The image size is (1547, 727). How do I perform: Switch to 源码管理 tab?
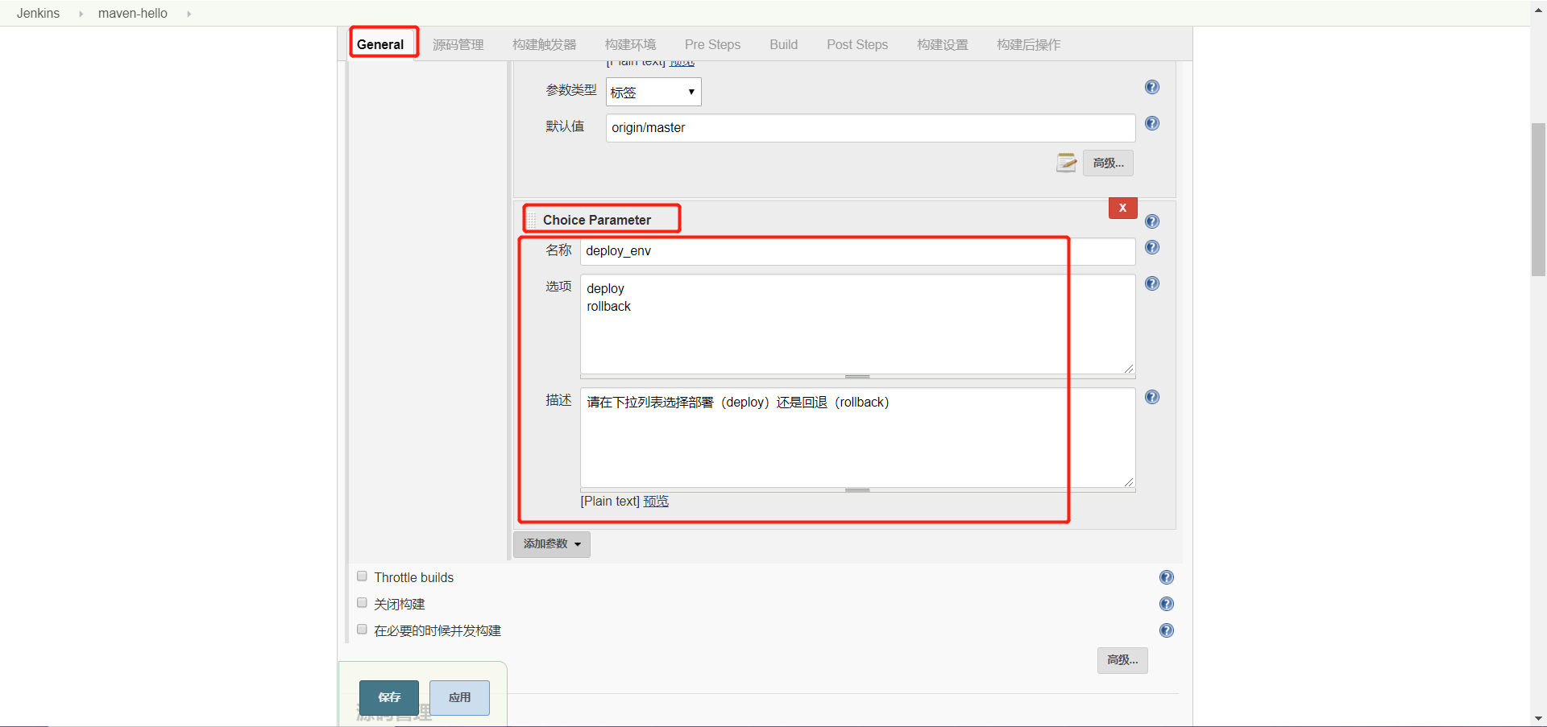[x=458, y=44]
